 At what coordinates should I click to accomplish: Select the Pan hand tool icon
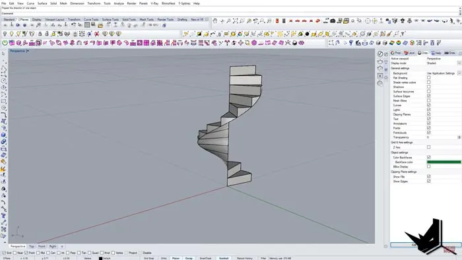[215, 21]
